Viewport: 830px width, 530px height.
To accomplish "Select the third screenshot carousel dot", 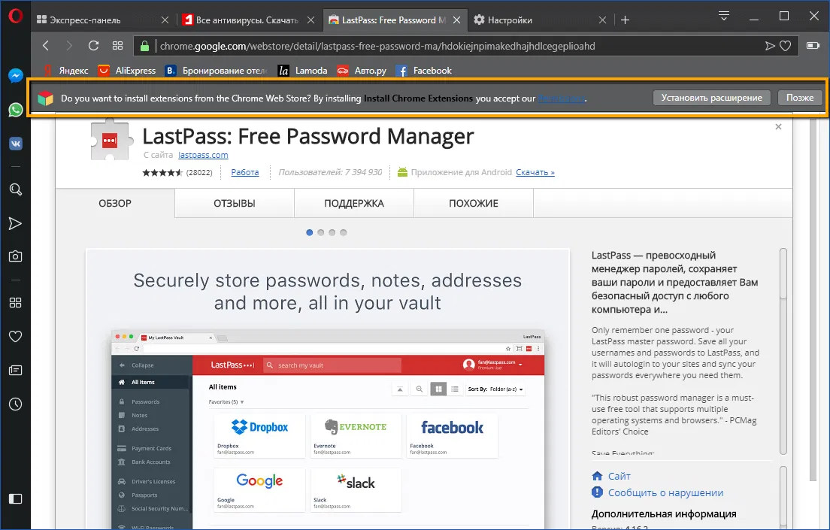I will [x=332, y=232].
